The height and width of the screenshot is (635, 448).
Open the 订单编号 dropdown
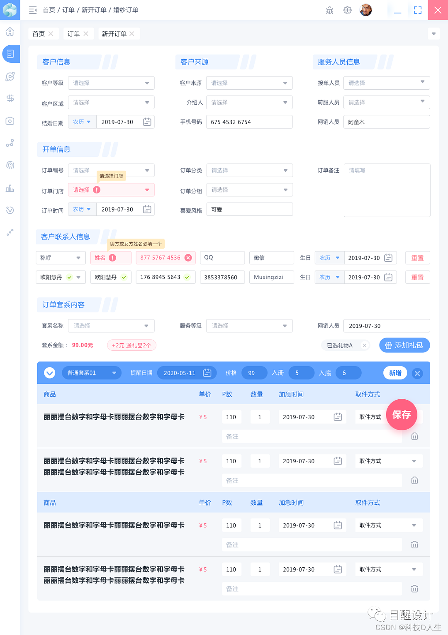[x=111, y=170]
